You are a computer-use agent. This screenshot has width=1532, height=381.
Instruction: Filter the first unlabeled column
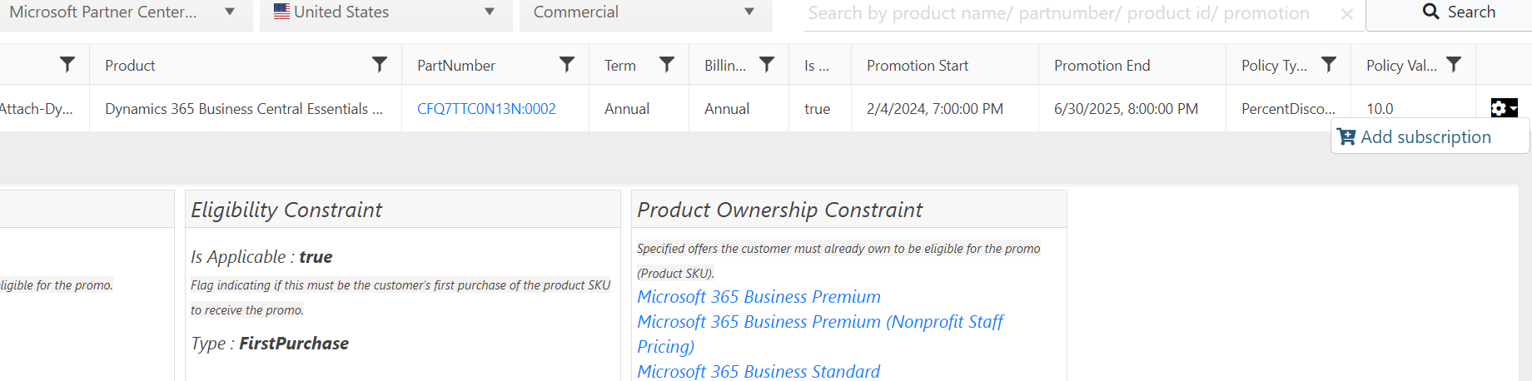click(67, 65)
